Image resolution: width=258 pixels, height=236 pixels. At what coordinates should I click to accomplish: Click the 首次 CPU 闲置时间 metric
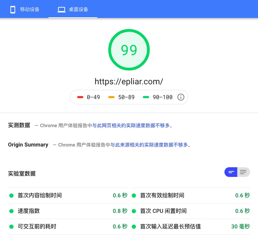[x=190, y=211]
